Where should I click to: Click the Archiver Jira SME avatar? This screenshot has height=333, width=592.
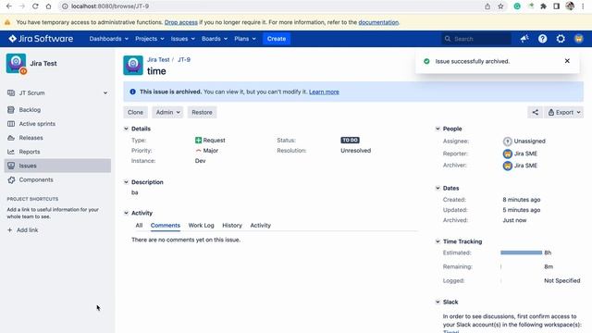pos(508,166)
